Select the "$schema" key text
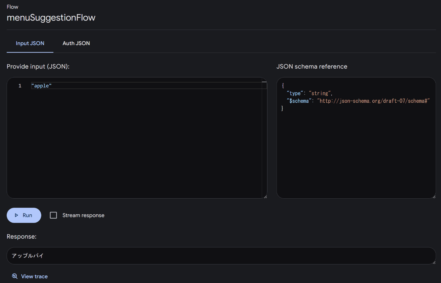The image size is (441, 283). 299,101
